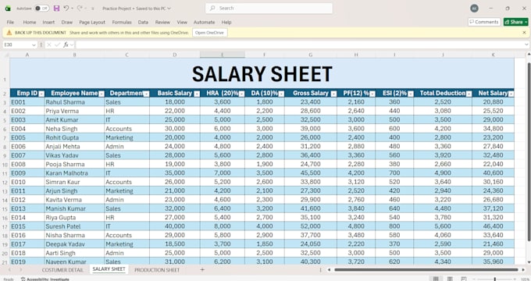
Task: Open the Customize Quick Access Toolbar dropdown
Action: pos(92,8)
